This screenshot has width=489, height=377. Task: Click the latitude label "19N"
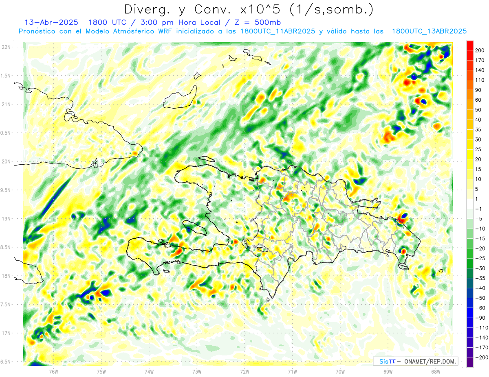click(x=6, y=219)
